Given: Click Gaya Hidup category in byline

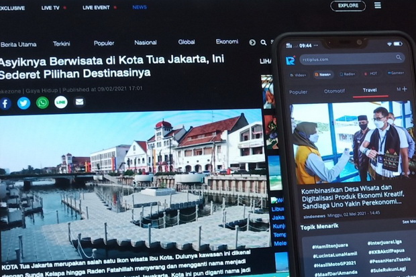Looking at the screenshot, I should [x=42, y=91].
